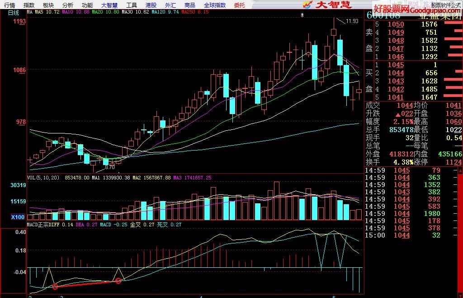Image resolution: width=463 pixels, height=298 pixels.
Task: Click the 0.40 MACD axis label
Action: 21,232
